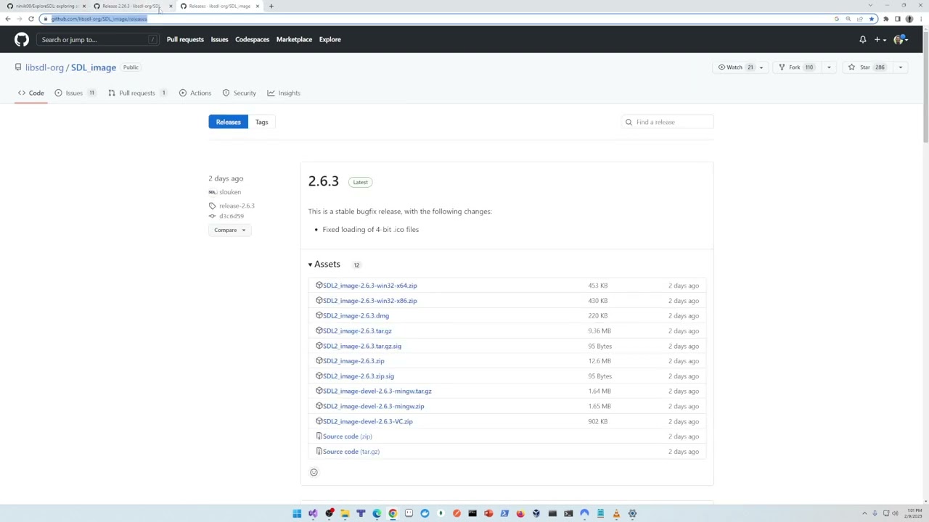This screenshot has height=522, width=929.
Task: Open Marketplace in top navigation
Action: coord(294,39)
